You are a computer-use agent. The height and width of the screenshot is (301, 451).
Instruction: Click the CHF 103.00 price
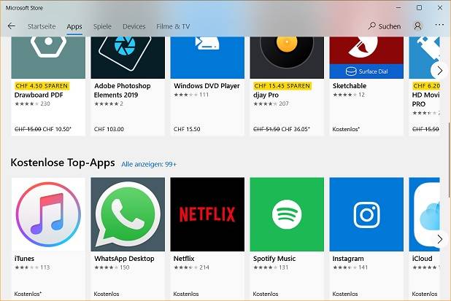[x=109, y=129]
